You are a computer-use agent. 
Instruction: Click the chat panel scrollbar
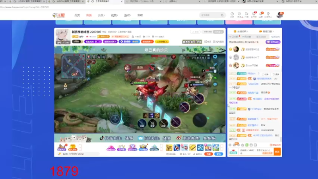click(281, 139)
